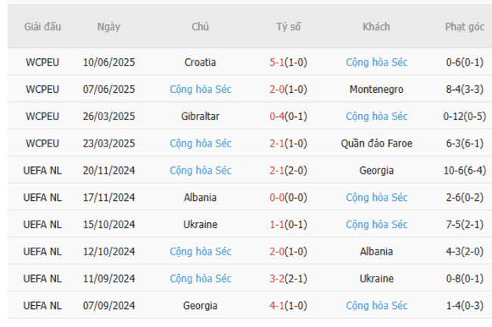Viewport: 492px width, 327px height.
Task: Open Cộng hòa Séc link in 23/03/2025 row
Action: point(201,143)
